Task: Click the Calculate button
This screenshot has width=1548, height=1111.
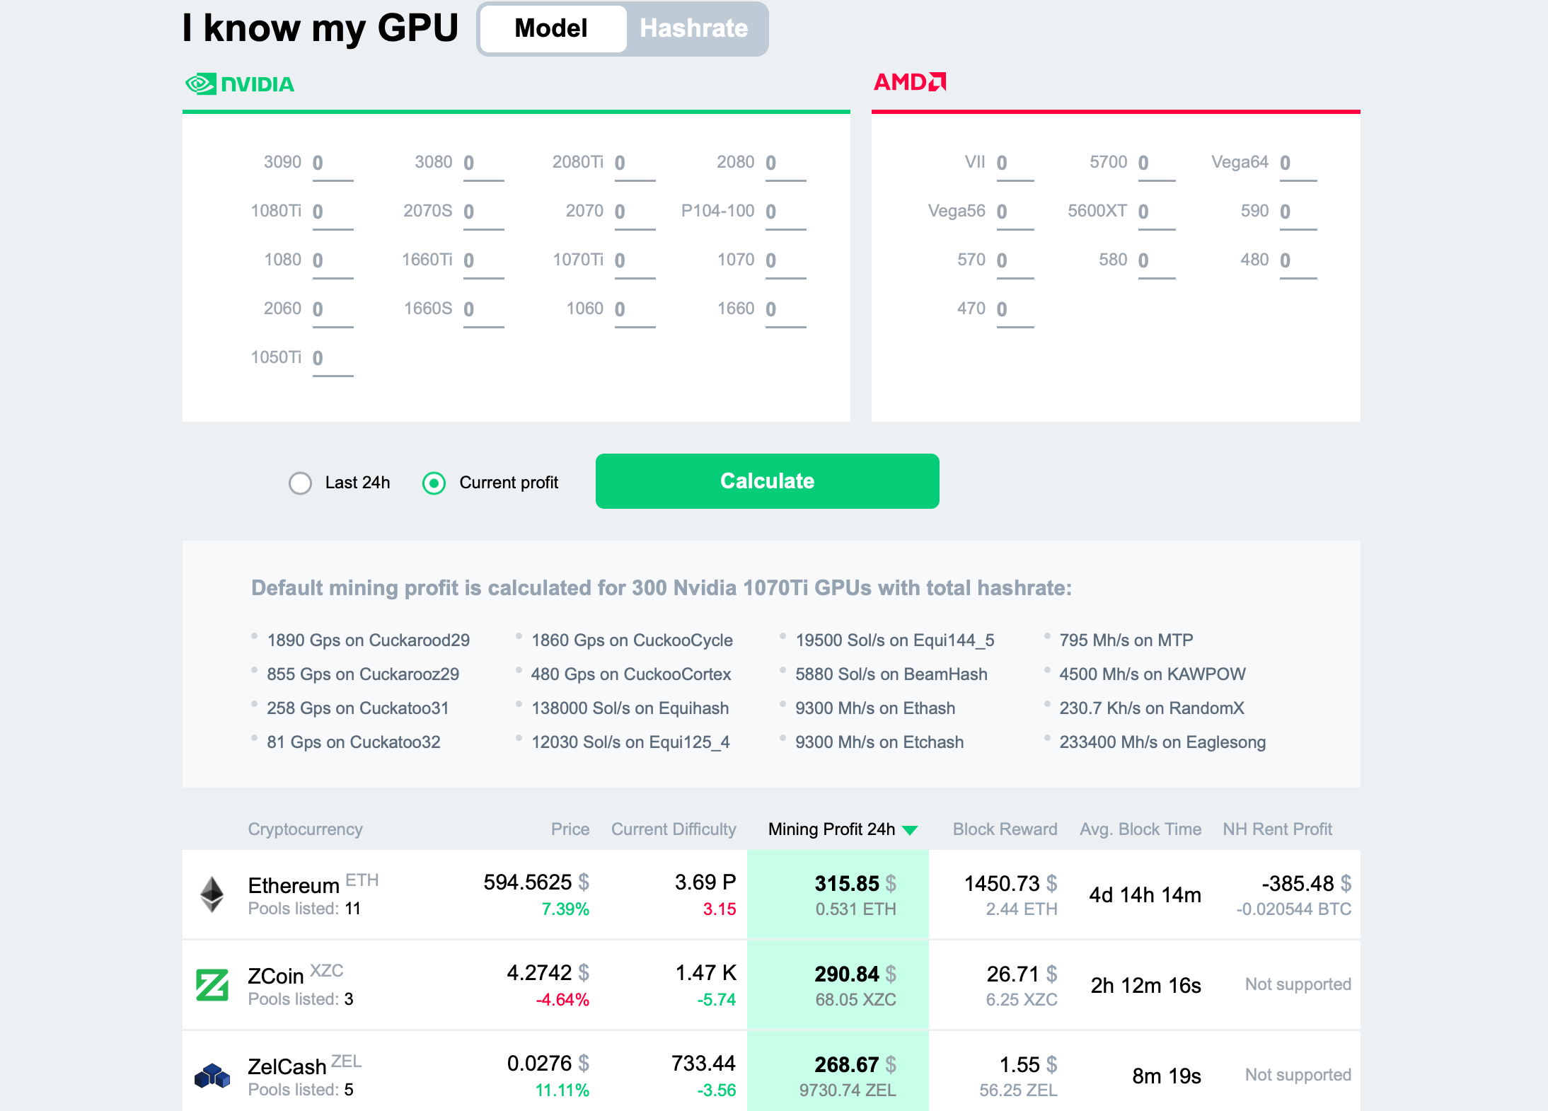Action: 767,482
